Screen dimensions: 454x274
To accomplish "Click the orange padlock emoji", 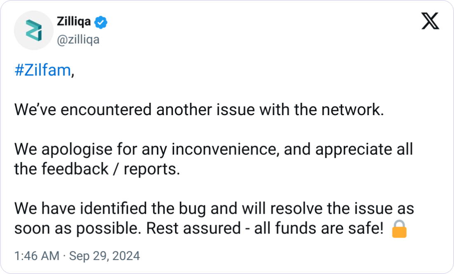I will [399, 229].
